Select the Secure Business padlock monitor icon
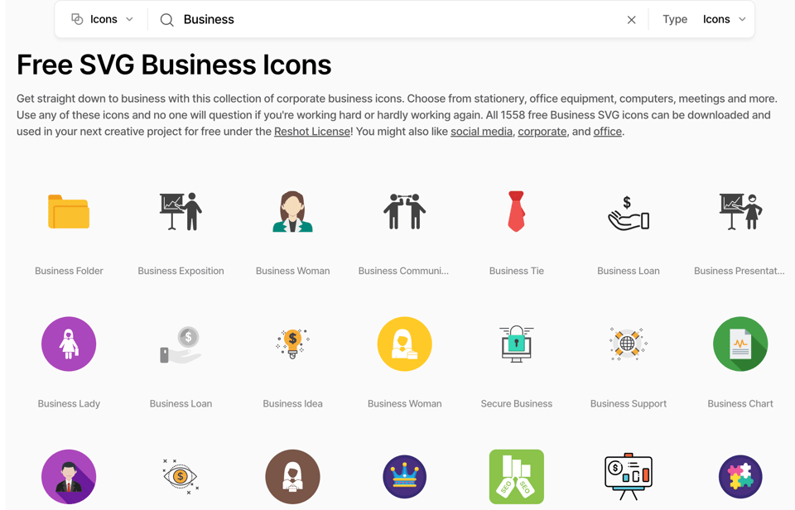 pyautogui.click(x=516, y=344)
